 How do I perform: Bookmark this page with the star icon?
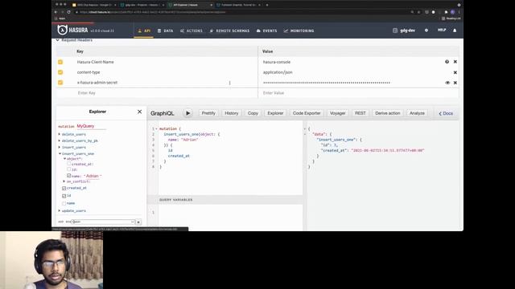tap(418, 12)
